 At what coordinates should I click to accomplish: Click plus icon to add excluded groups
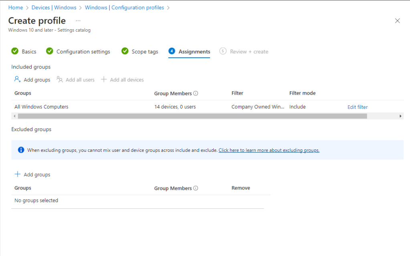click(x=18, y=174)
